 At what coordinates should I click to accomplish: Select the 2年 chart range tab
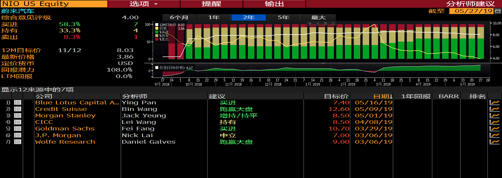pyautogui.click(x=249, y=17)
